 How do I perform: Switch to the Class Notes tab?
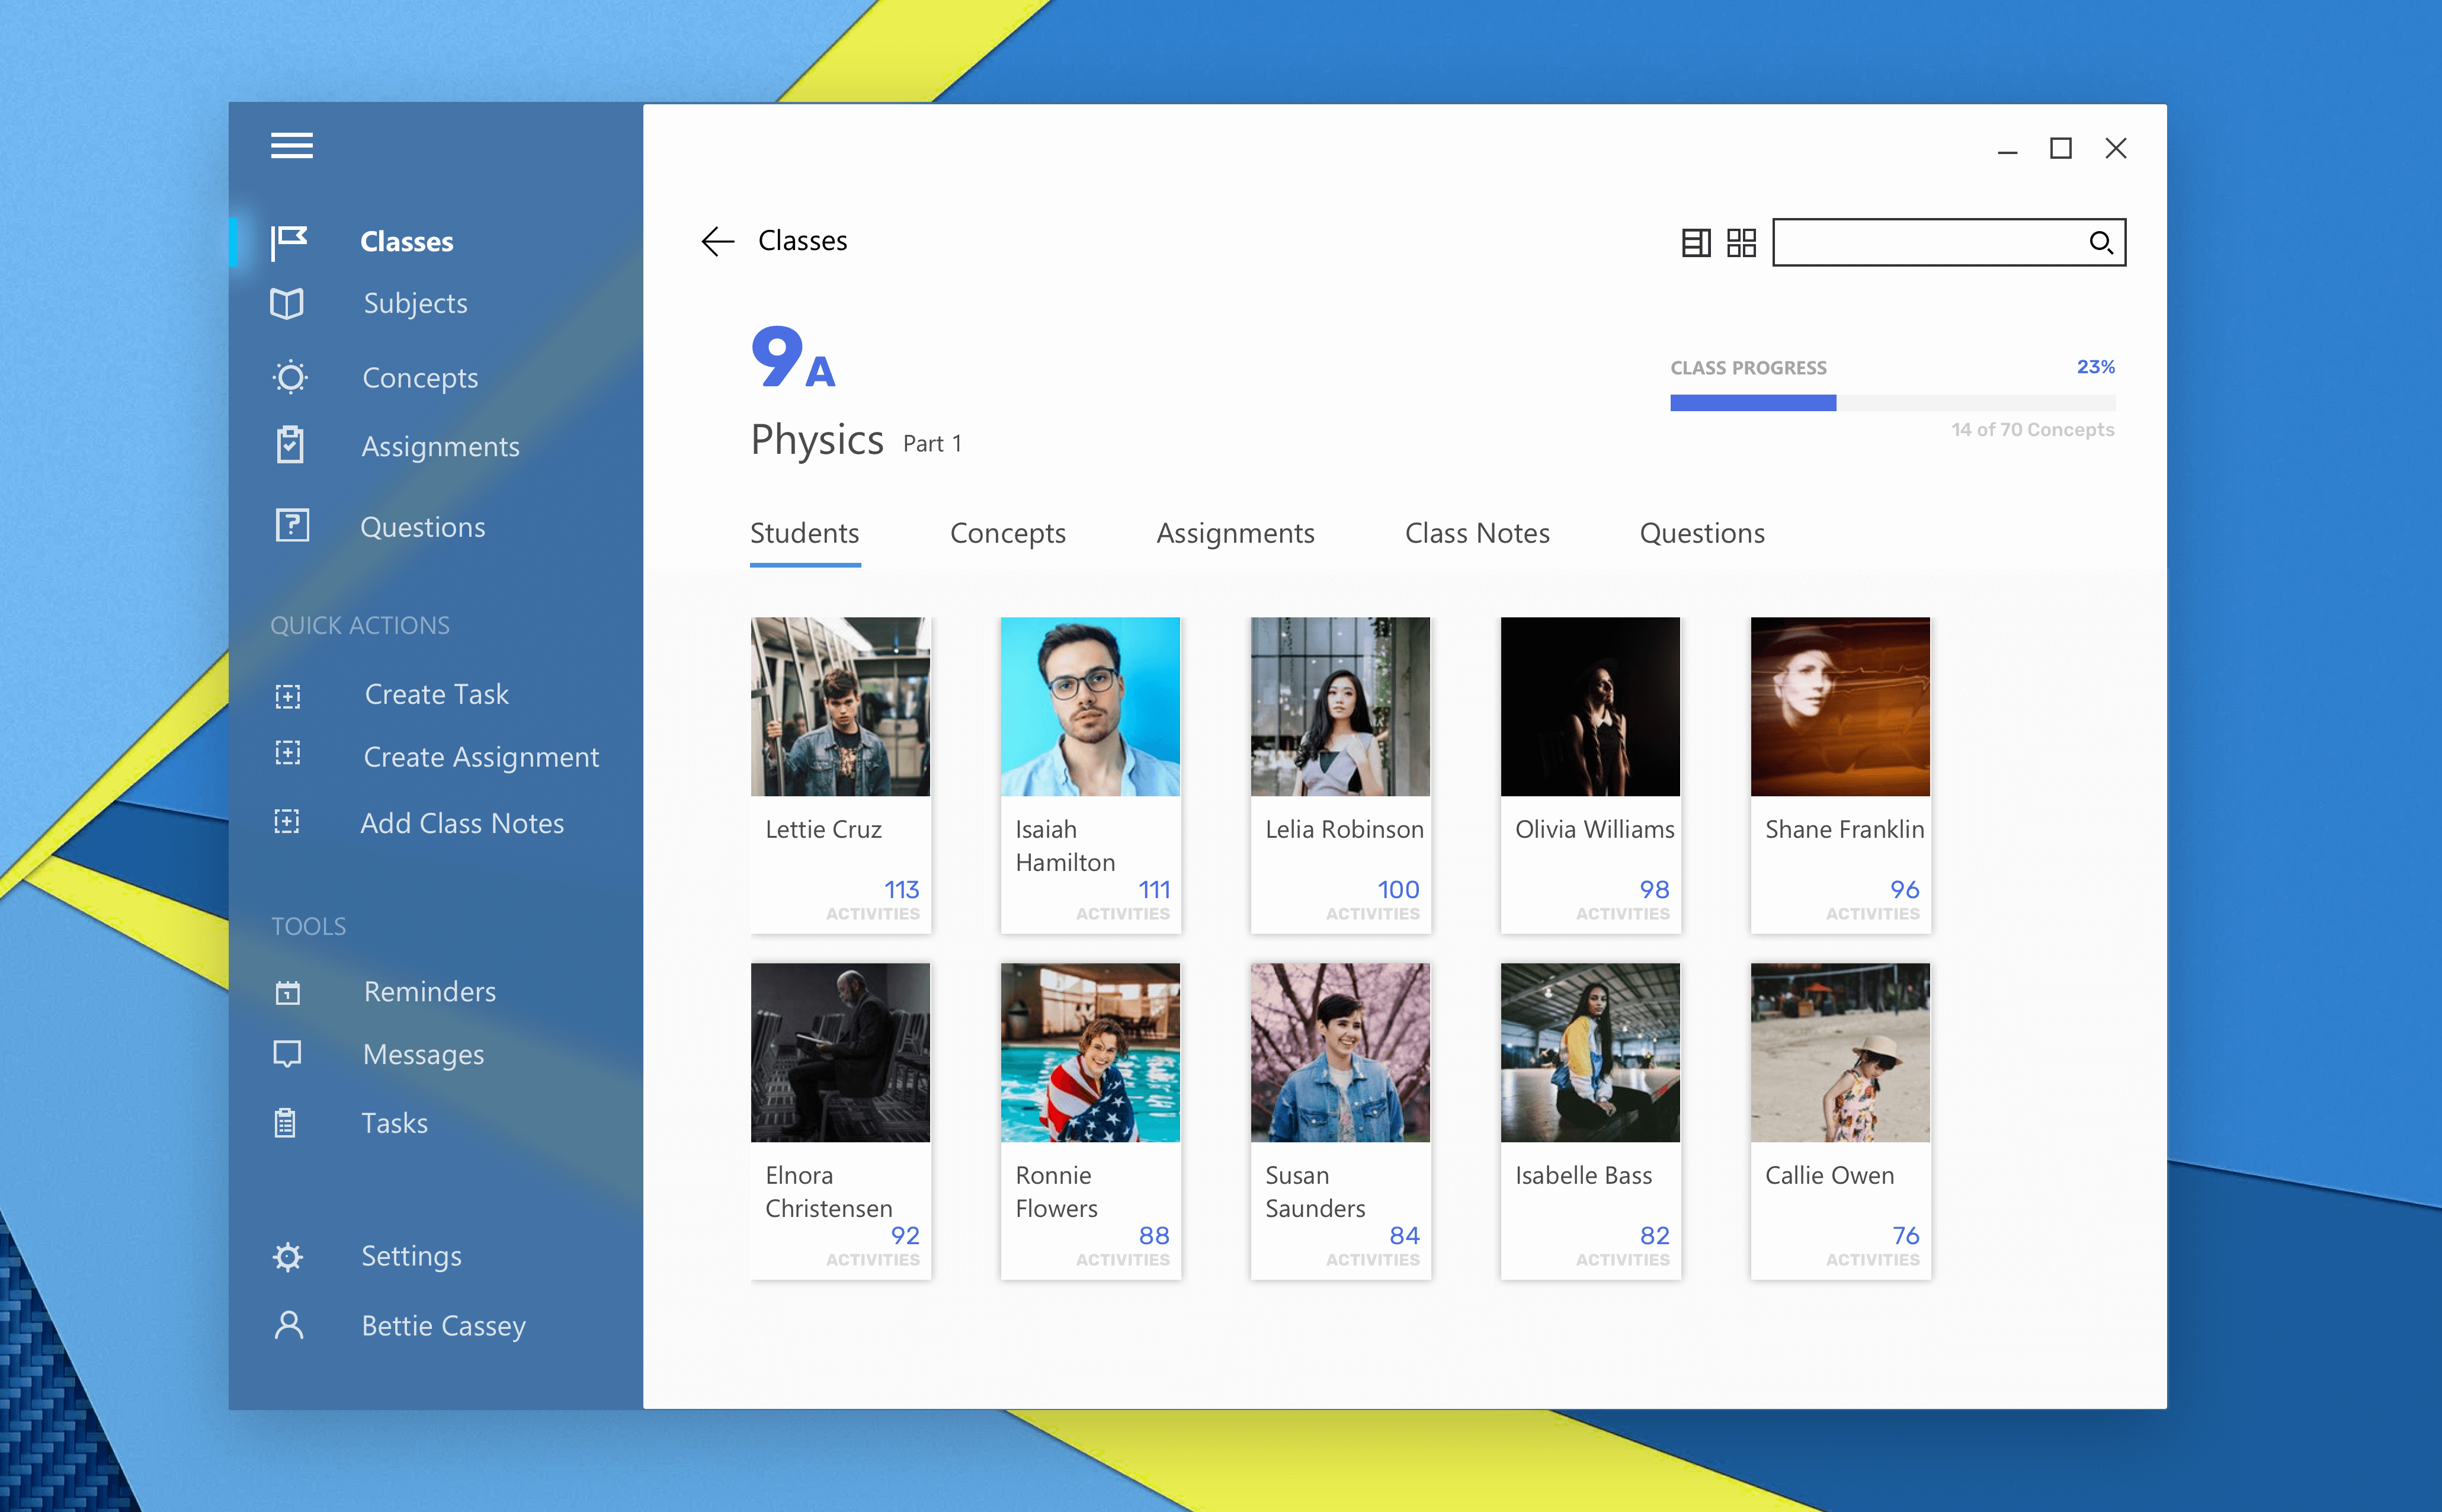(x=1476, y=533)
